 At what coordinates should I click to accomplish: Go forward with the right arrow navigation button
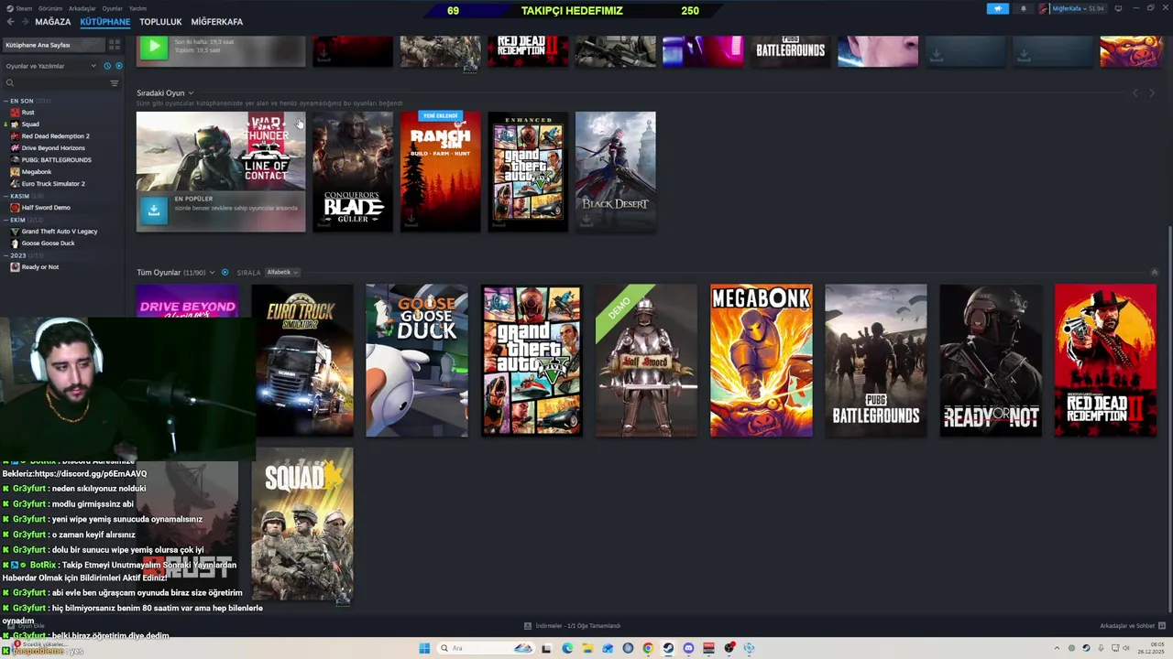click(x=25, y=22)
